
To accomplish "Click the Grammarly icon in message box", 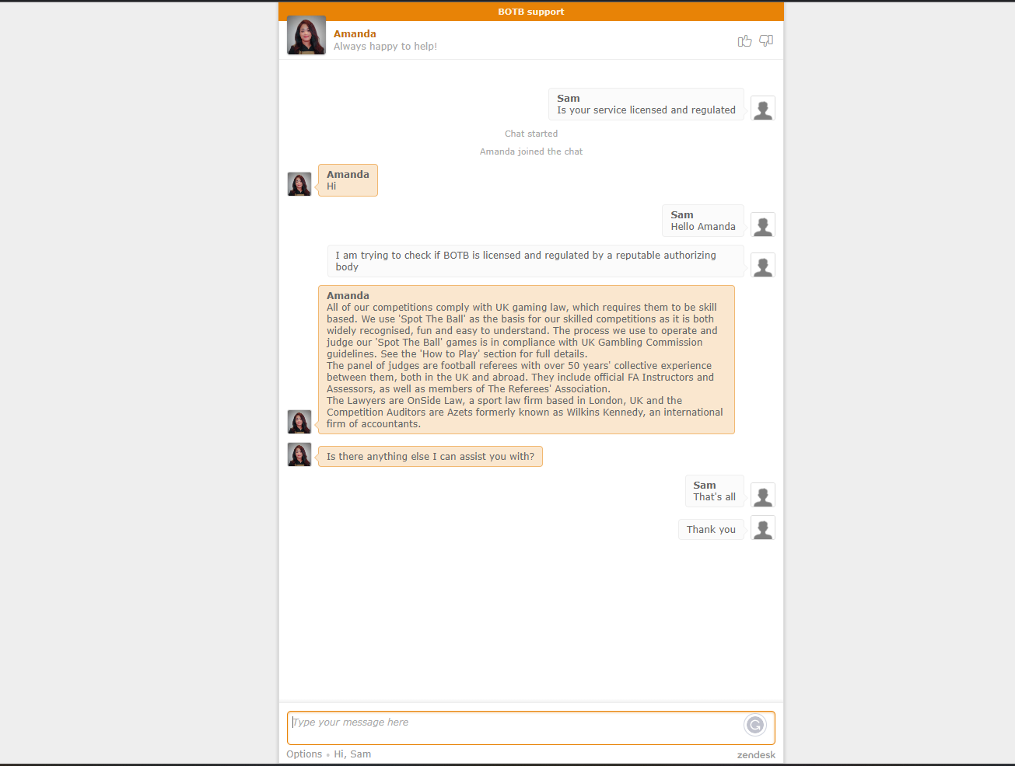I will 755,725.
